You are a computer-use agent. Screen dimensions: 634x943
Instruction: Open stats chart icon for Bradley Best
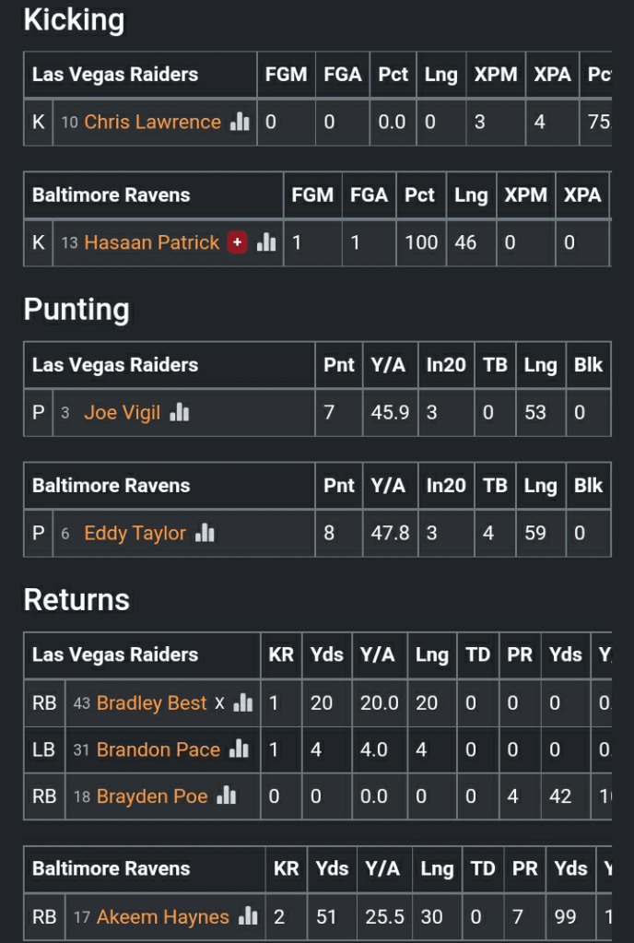click(x=243, y=703)
